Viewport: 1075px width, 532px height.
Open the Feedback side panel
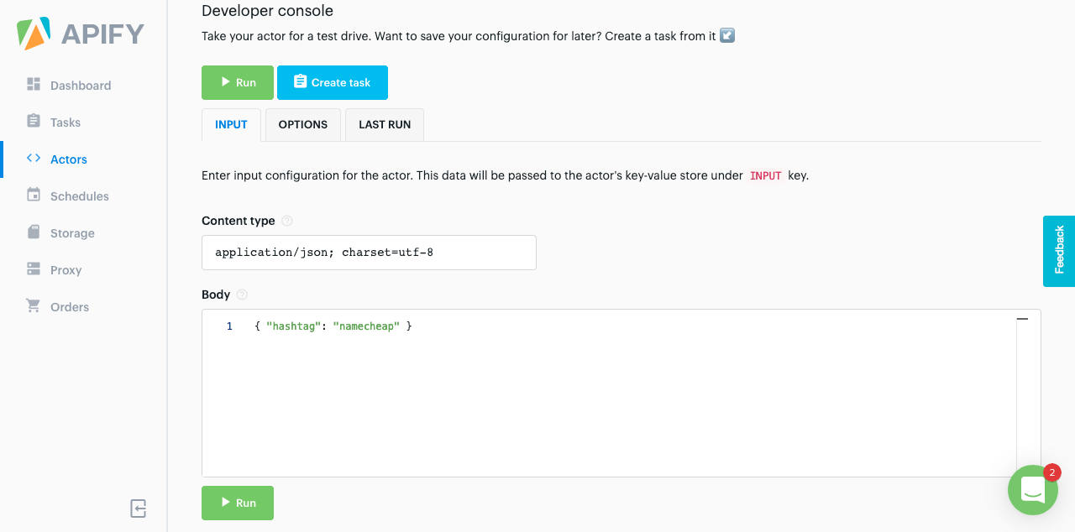(x=1059, y=251)
